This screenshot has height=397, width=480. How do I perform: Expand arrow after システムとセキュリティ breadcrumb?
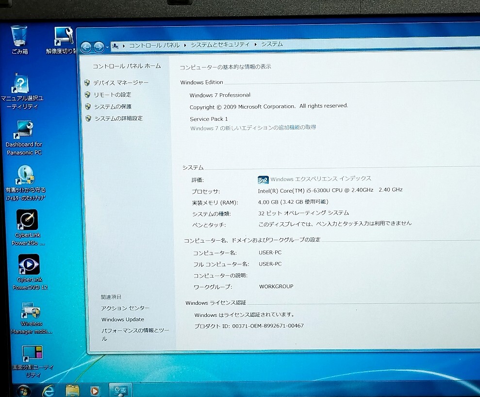coord(256,44)
